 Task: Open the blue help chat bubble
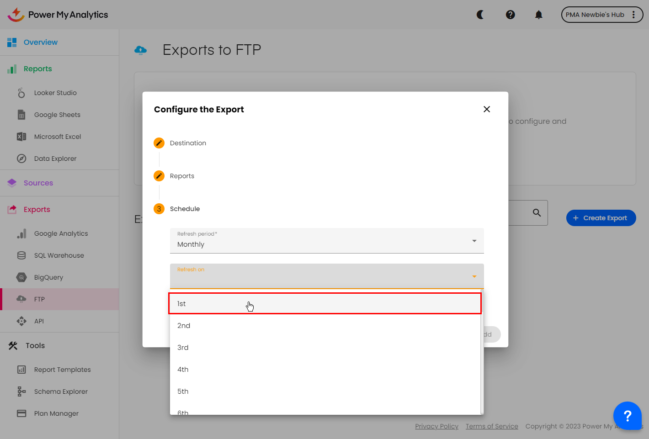[x=627, y=416]
